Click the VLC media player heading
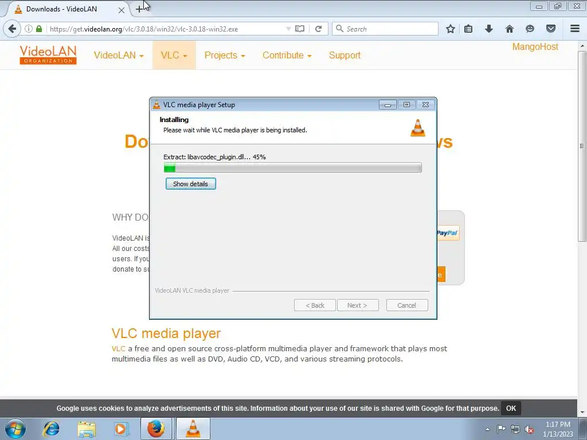The width and height of the screenshot is (587, 440). coord(166,333)
